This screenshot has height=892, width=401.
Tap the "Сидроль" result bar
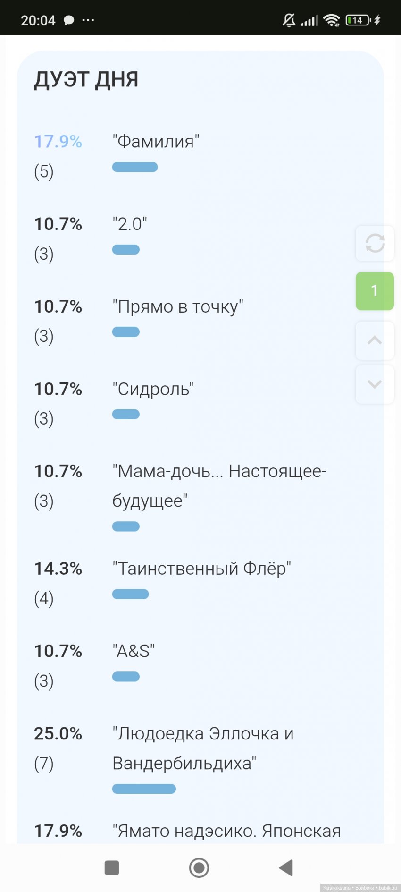click(126, 415)
